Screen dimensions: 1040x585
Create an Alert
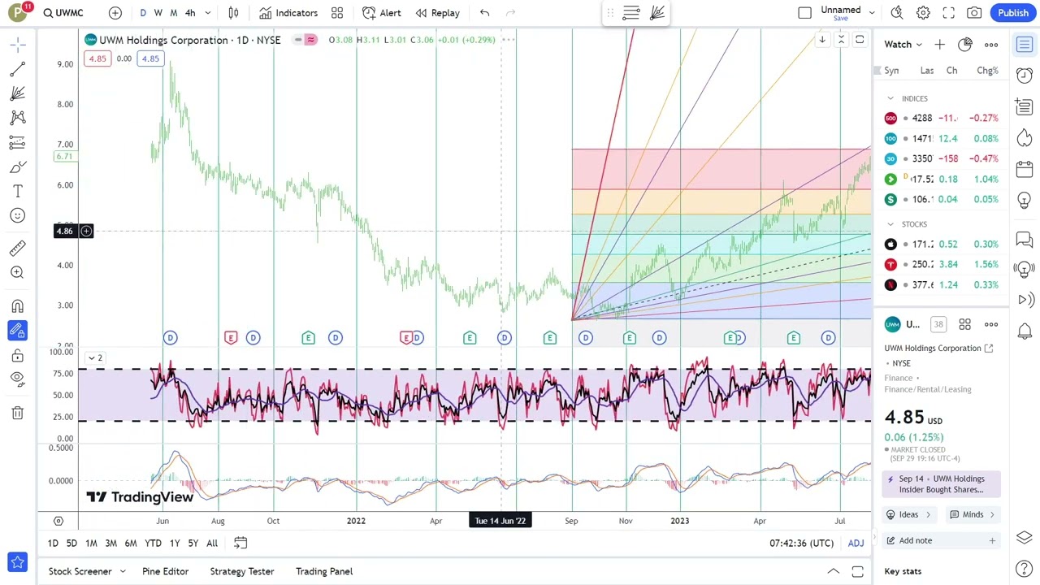point(381,13)
